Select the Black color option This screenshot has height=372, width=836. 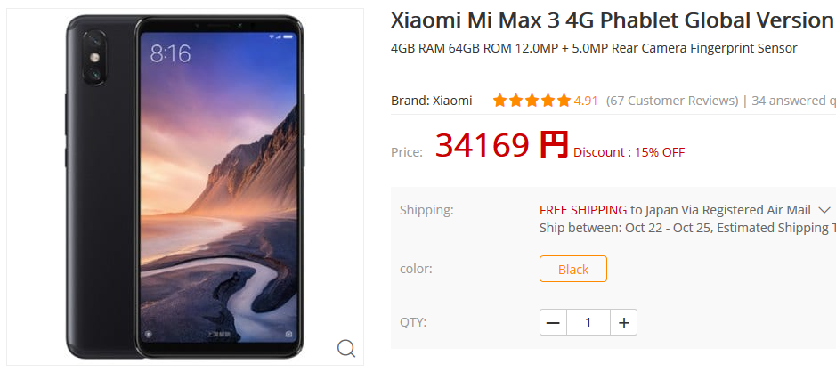coord(573,269)
